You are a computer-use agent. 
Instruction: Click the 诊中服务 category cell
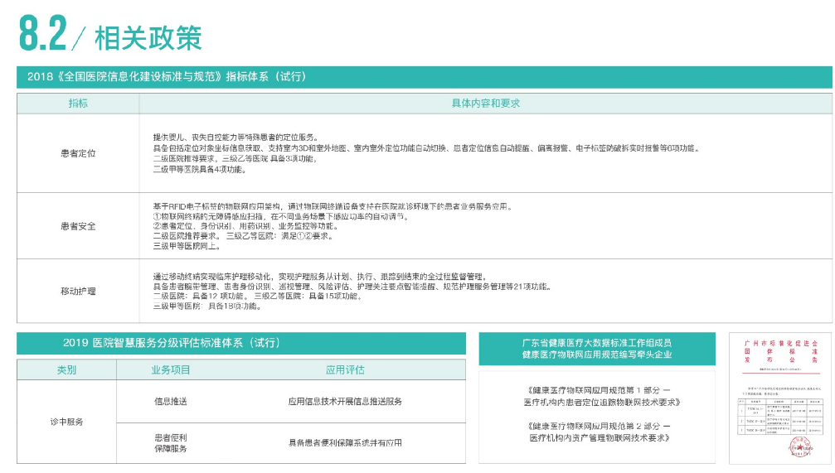[66, 422]
